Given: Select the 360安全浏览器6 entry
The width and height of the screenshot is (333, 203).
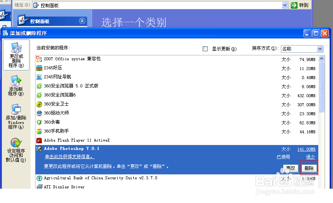Looking at the screenshot, I should pos(177,95).
